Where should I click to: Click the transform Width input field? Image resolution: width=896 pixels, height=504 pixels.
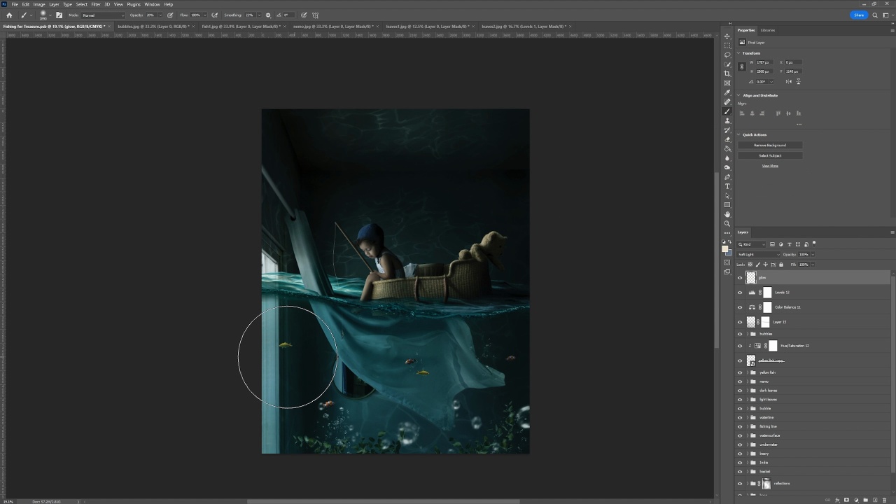point(764,62)
